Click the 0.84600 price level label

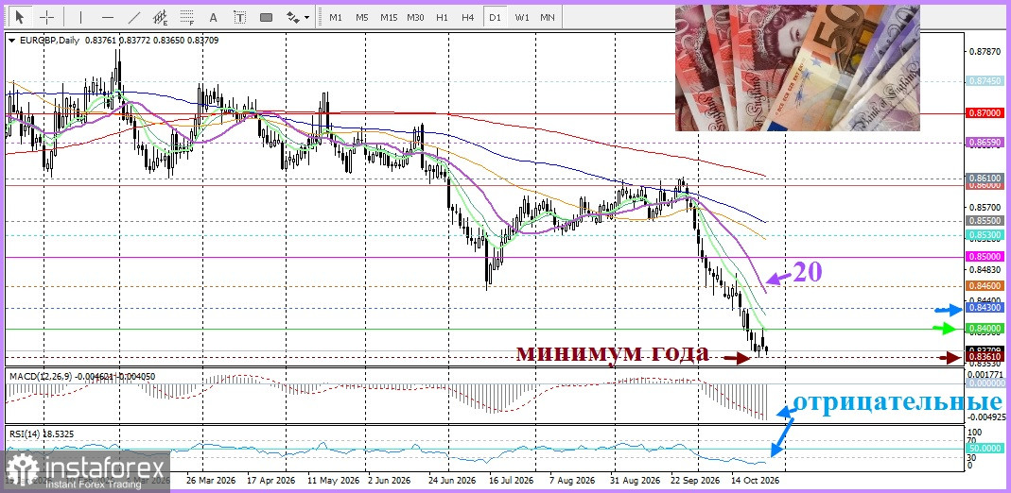[x=984, y=285]
